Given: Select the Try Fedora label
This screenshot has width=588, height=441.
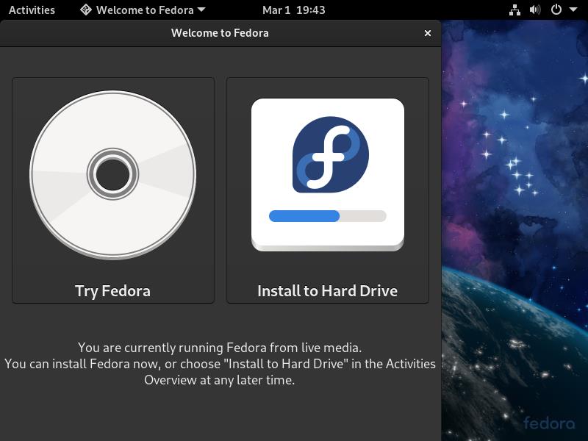Looking at the screenshot, I should point(113,291).
